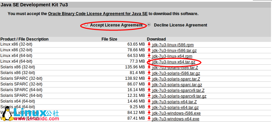The width and height of the screenshot is (272, 122).
Task: Select the Decline License Agreement radio button
Action: click(149, 24)
